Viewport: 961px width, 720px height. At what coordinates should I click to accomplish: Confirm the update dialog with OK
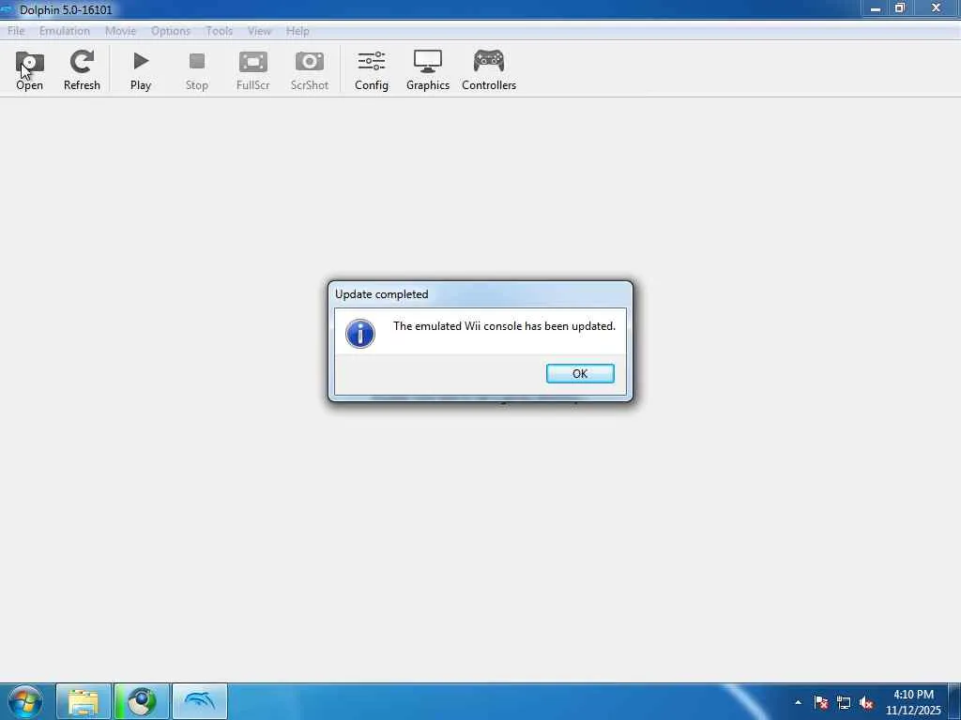click(580, 373)
